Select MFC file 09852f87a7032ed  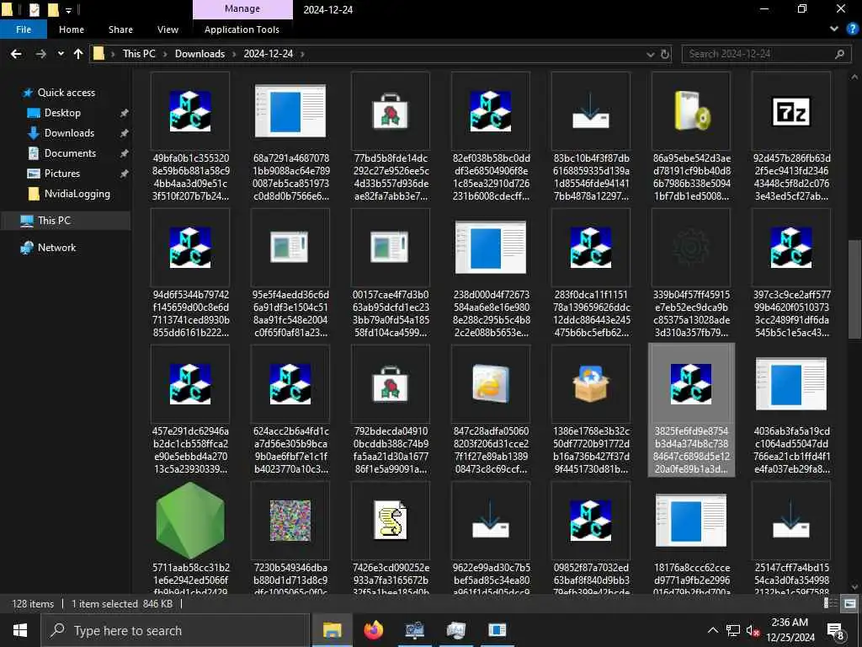pos(591,537)
